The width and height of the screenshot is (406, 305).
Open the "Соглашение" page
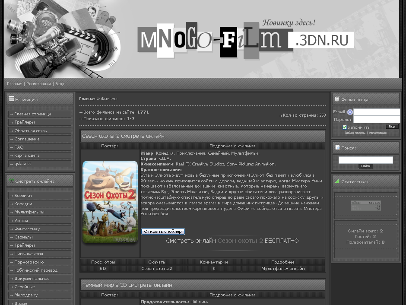point(40,139)
